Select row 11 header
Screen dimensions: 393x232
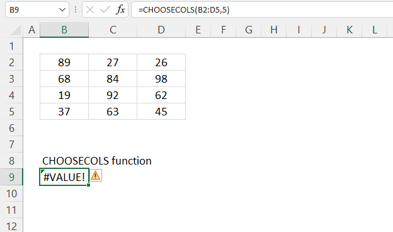click(x=11, y=210)
